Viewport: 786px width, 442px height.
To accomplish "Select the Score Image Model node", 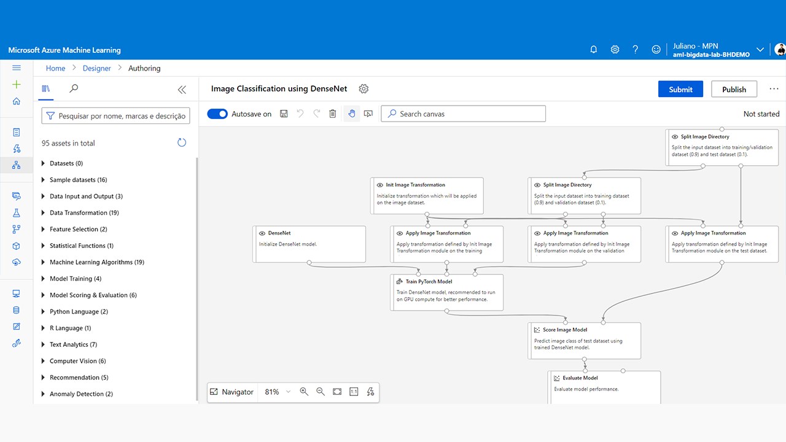I will [585, 341].
